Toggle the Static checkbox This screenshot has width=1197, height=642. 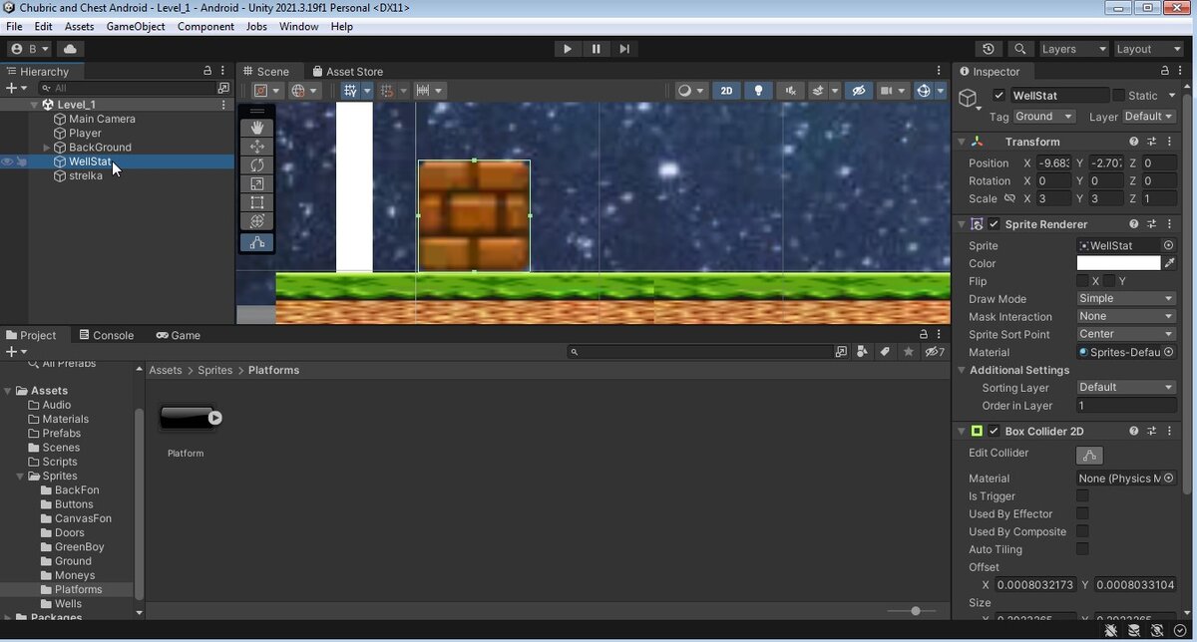(1118, 96)
